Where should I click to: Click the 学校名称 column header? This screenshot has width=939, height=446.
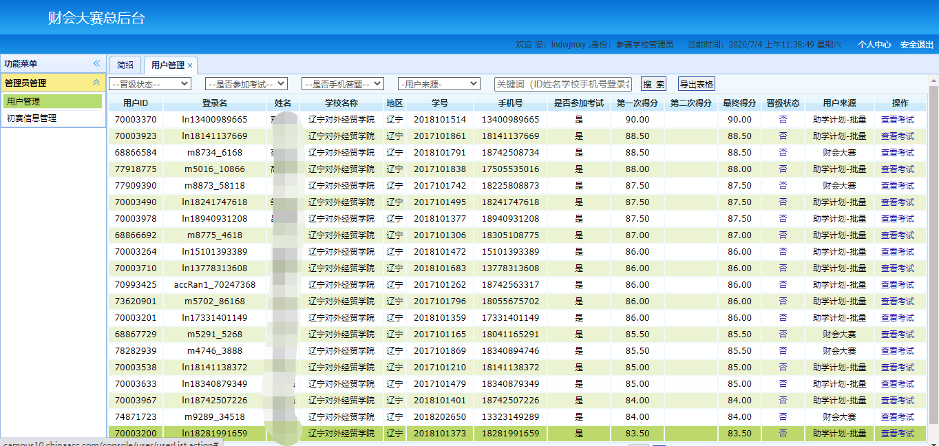coord(341,103)
